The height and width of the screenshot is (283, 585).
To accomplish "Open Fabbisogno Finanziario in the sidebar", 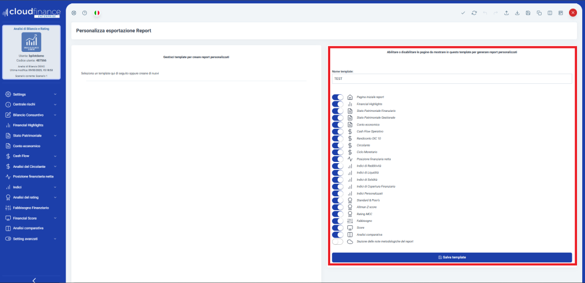I will coord(31,208).
